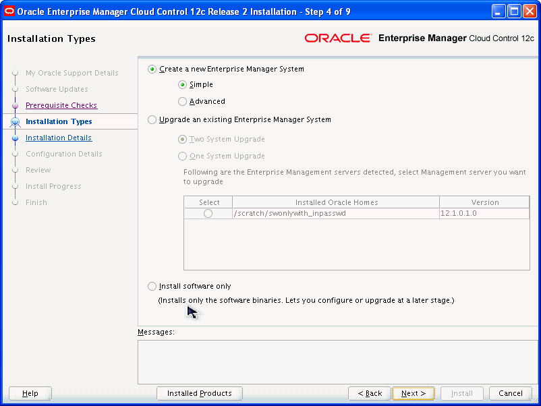Proceed with the Next button
Screen dimensions: 541x406
(414, 393)
